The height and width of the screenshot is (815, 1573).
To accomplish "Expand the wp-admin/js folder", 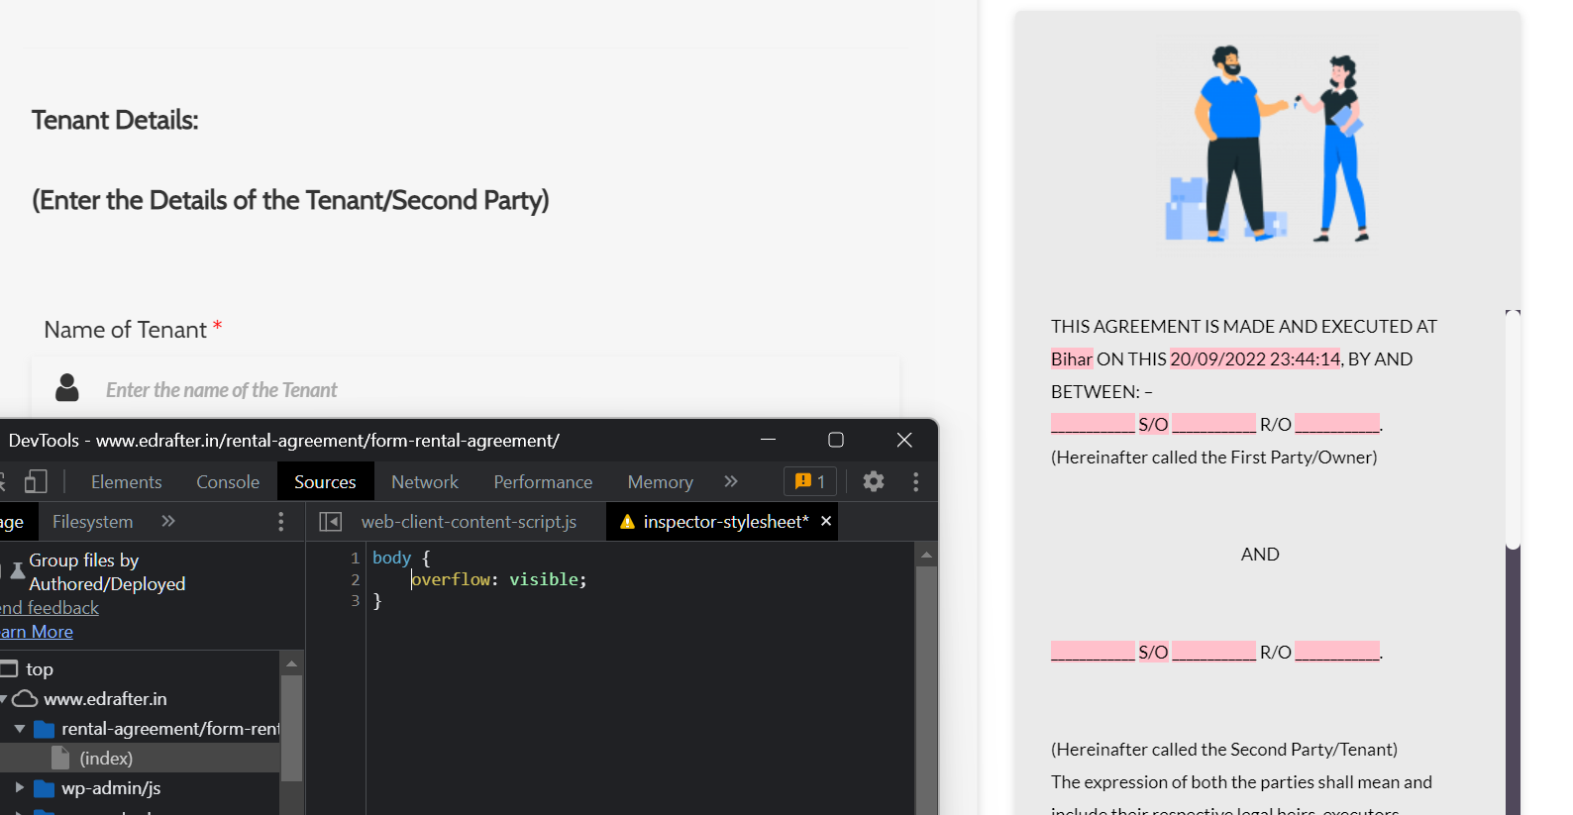I will tap(19, 788).
